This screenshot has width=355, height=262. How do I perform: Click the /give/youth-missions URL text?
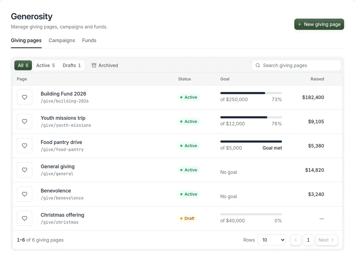coord(66,125)
